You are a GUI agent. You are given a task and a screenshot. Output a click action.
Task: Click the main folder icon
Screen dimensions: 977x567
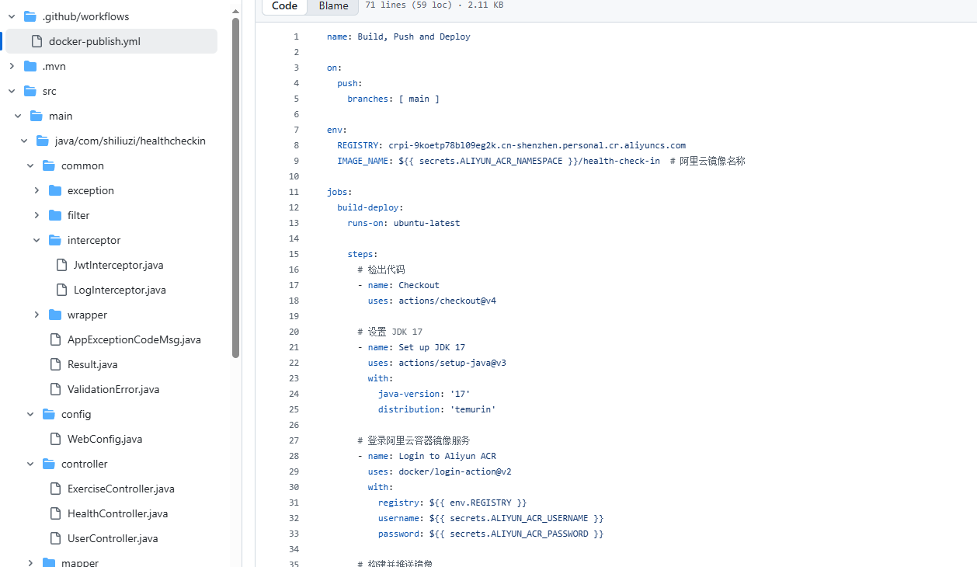coord(37,116)
